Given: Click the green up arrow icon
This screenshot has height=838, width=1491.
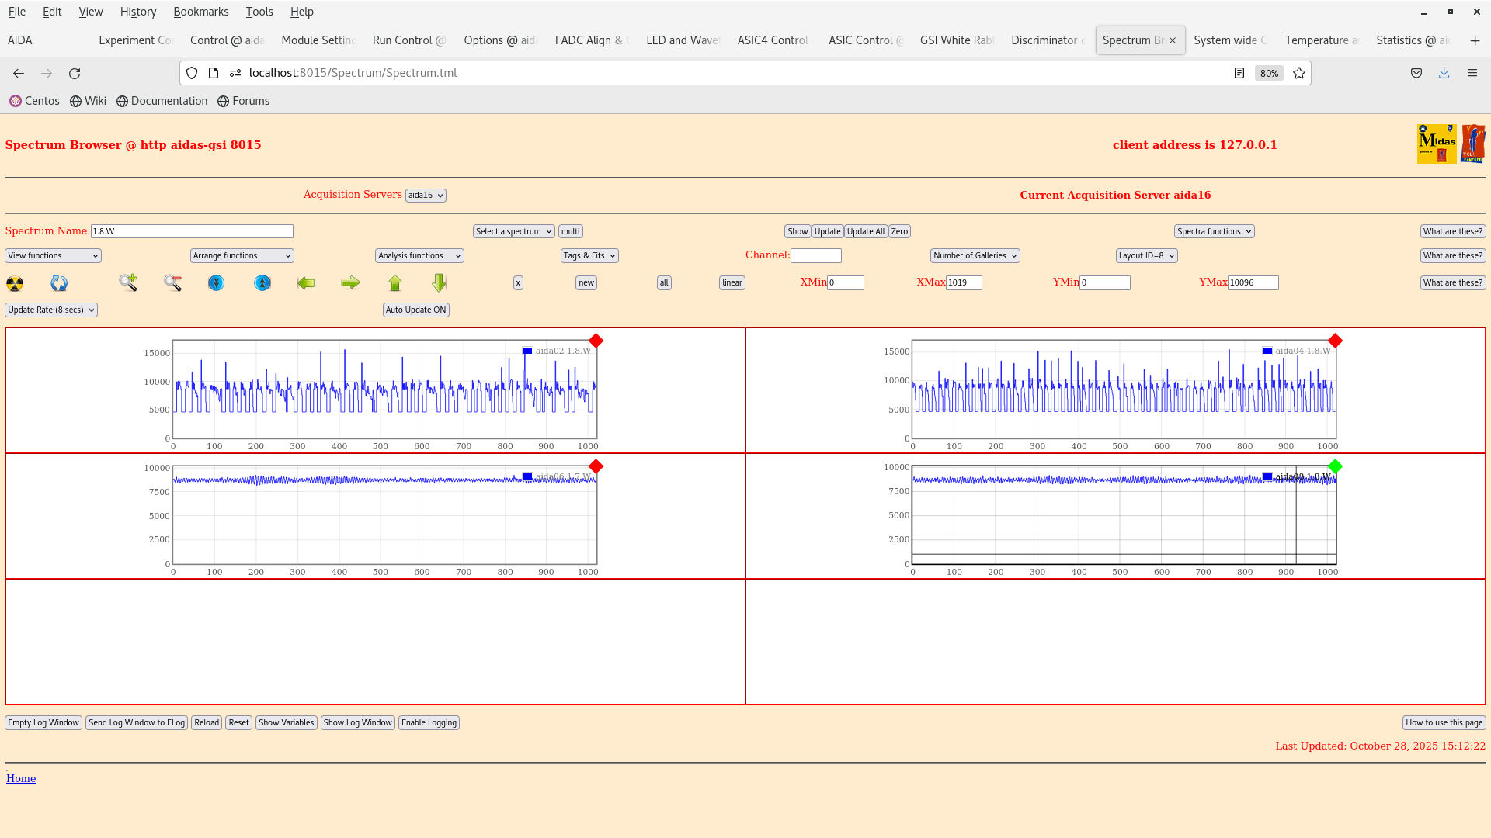Looking at the screenshot, I should pyautogui.click(x=395, y=283).
